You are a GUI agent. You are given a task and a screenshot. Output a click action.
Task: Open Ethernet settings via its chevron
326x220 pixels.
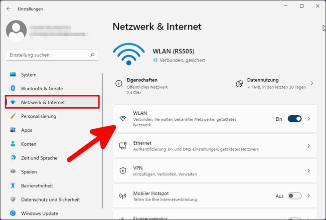click(309, 146)
